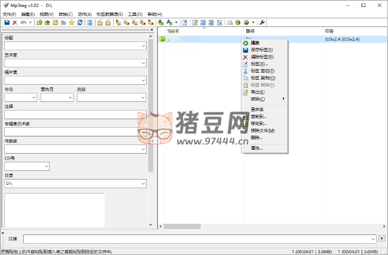The width and height of the screenshot is (388, 255).
Task: Expand the 年份 year dropdown
Action: [x=34, y=98]
